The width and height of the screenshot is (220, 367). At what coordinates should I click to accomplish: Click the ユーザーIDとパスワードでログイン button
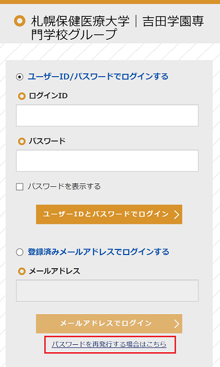[x=109, y=214]
